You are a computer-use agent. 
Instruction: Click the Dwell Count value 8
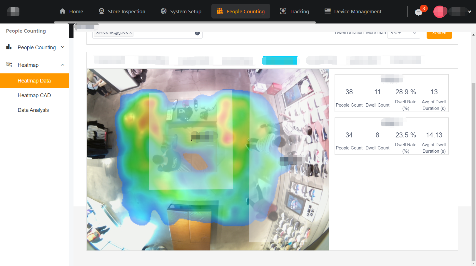tap(377, 135)
